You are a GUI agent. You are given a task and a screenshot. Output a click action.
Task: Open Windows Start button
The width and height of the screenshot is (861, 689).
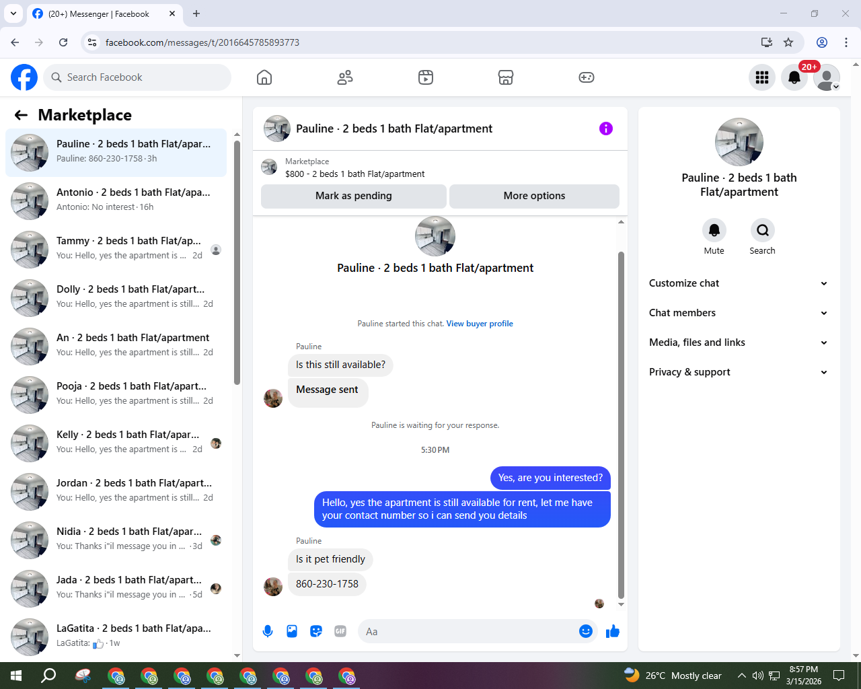16,676
